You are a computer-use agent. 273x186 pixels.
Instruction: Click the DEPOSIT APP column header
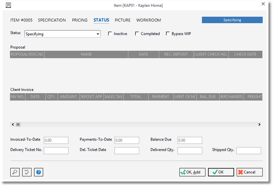coord(92,97)
